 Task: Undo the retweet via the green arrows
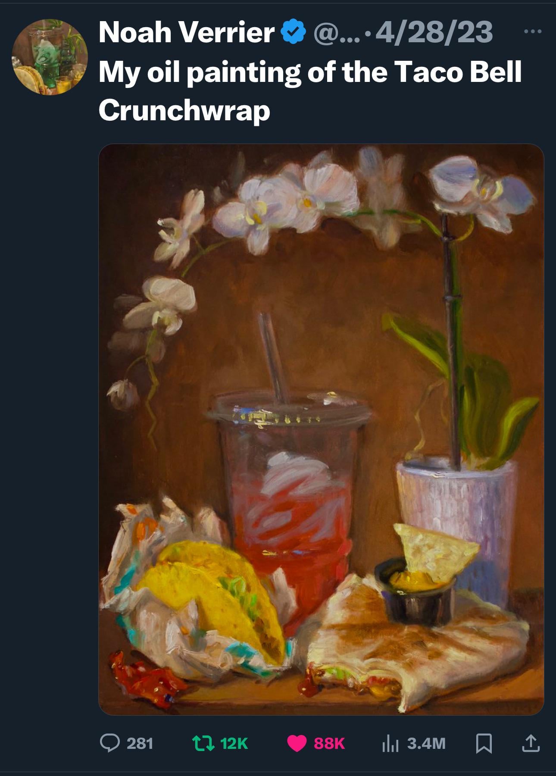204,743
